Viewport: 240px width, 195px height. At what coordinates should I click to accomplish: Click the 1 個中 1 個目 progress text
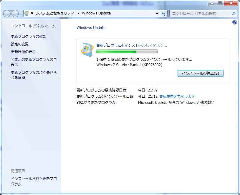144,60
